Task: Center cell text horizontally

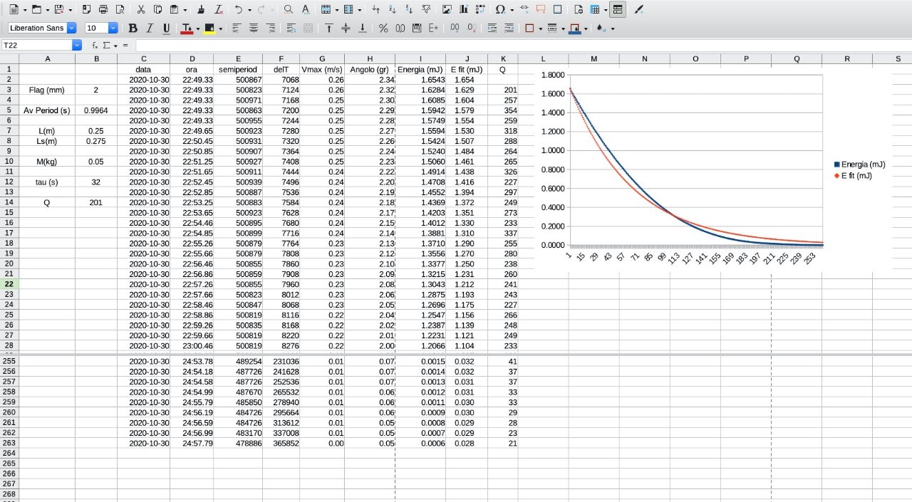Action: pyautogui.click(x=254, y=28)
